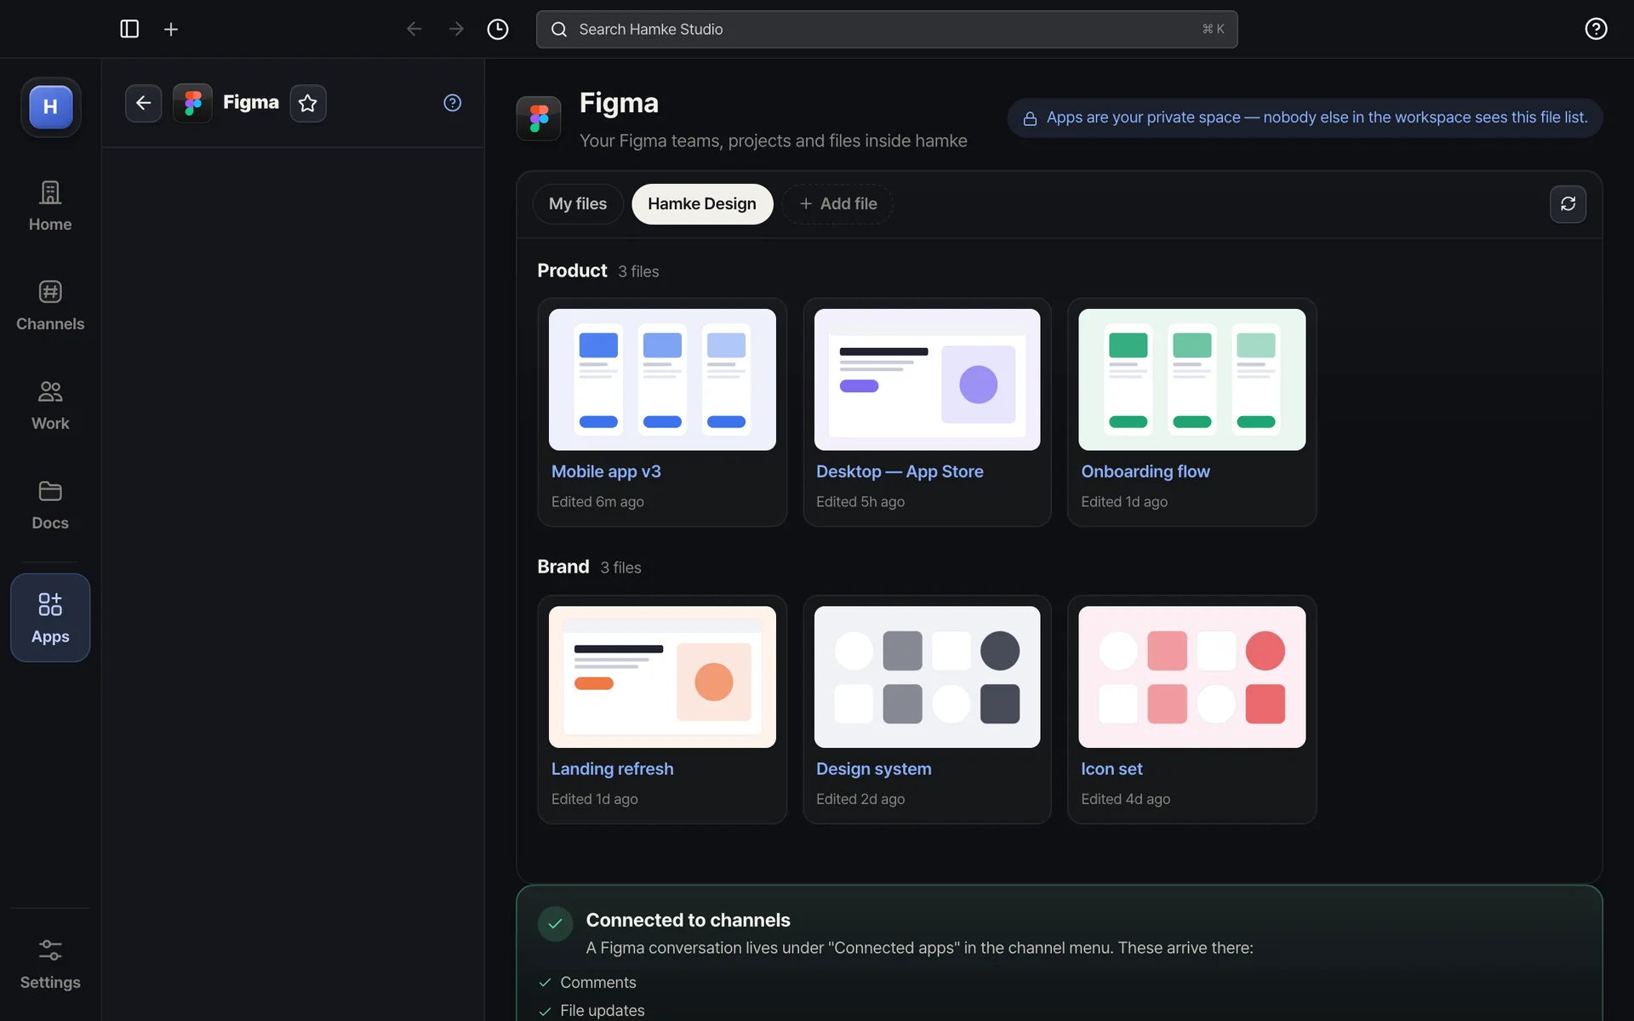This screenshot has height=1021, width=1634.
Task: Refresh the Figma file list
Action: click(1568, 204)
